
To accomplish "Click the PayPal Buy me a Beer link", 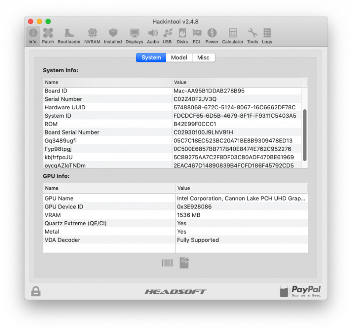I will 300,291.
